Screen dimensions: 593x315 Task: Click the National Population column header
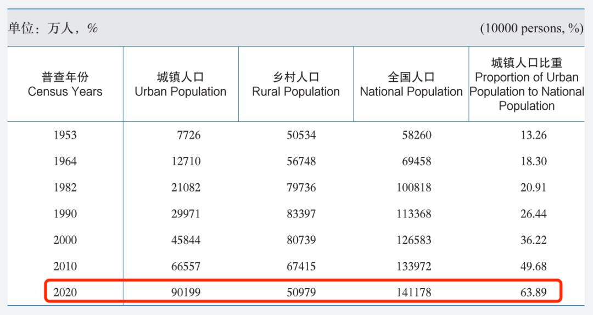tap(411, 85)
